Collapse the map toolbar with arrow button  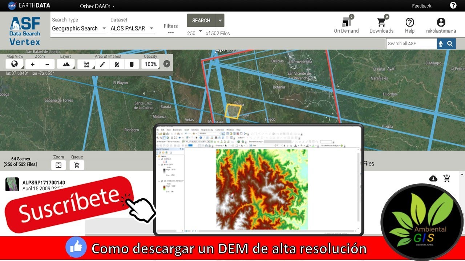coord(167,64)
